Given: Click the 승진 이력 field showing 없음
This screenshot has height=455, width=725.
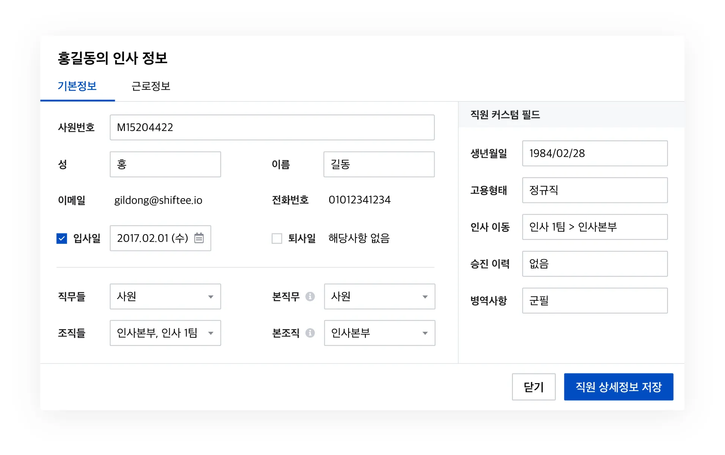Looking at the screenshot, I should click(x=595, y=264).
